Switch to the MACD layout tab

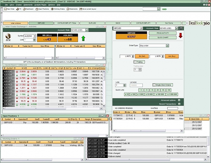[118, 23]
